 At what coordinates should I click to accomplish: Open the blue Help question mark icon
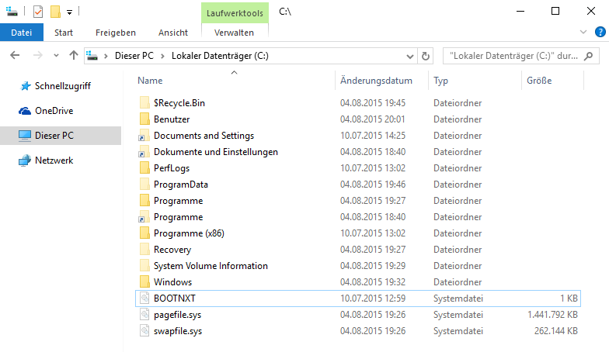(600, 32)
